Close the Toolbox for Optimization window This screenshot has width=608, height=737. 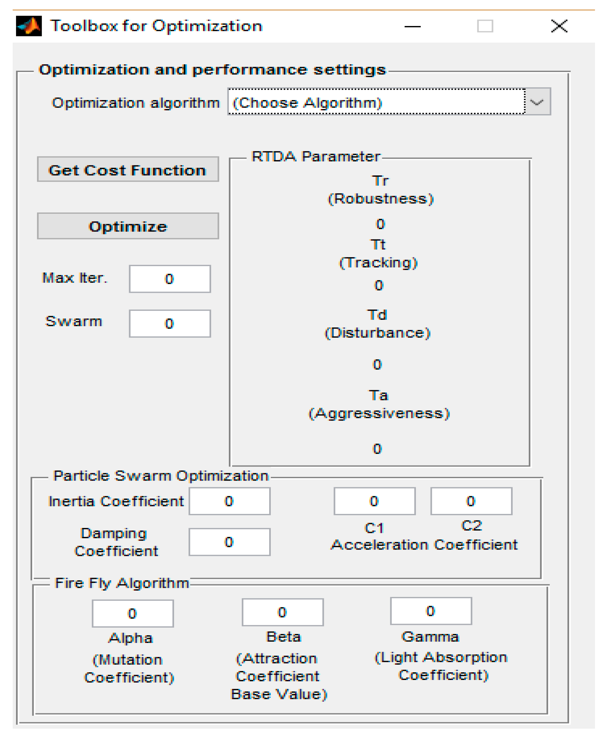(x=559, y=26)
